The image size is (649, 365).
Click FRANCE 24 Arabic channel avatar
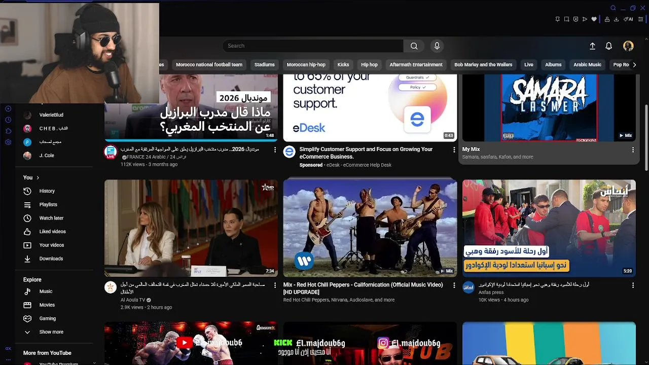111,152
